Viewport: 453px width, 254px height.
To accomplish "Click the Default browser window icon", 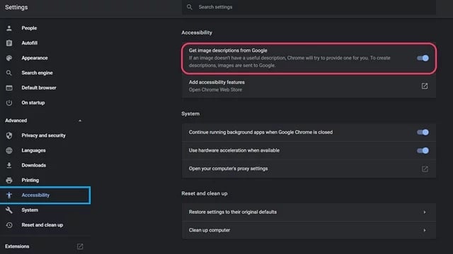I will click(x=9, y=87).
